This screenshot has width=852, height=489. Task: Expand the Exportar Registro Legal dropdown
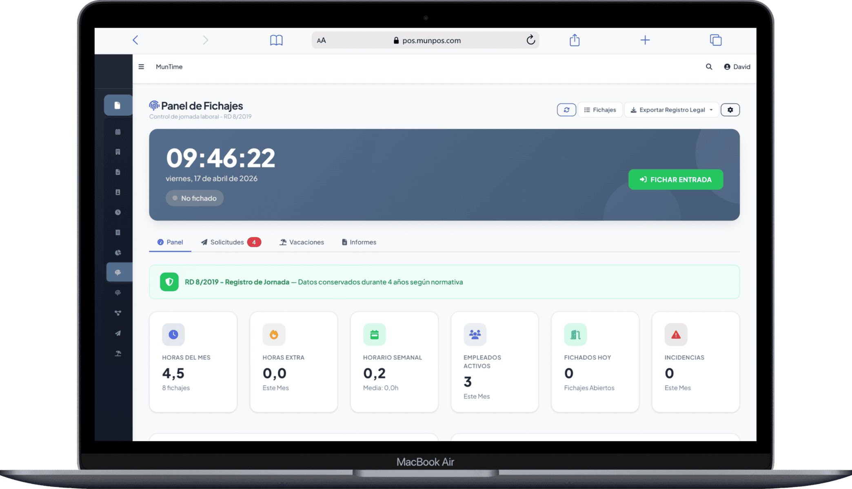[672, 110]
